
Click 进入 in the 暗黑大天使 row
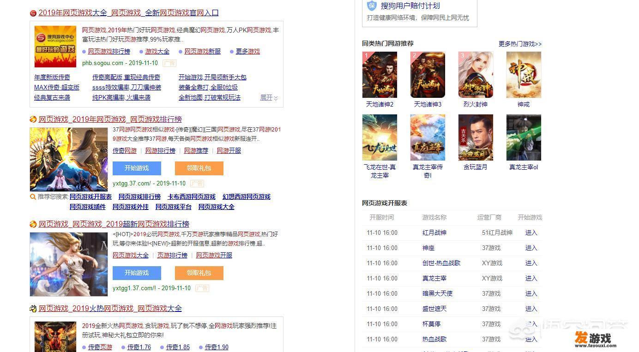(x=531, y=294)
